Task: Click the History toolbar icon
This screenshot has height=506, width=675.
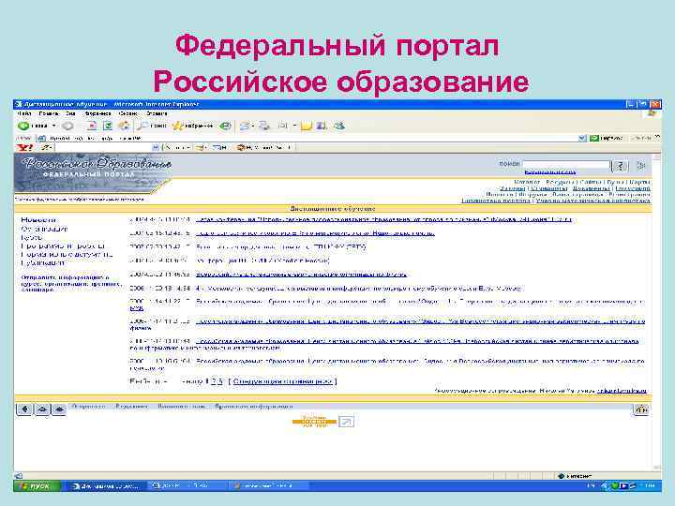Action: (x=225, y=126)
